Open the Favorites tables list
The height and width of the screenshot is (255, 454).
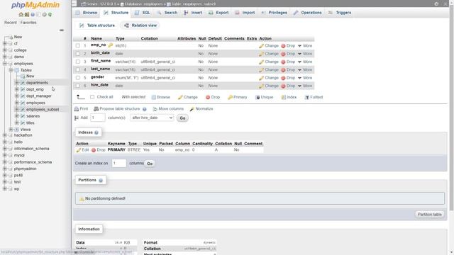28,23
